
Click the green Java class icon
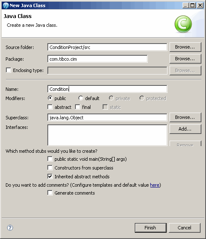coord(183,24)
